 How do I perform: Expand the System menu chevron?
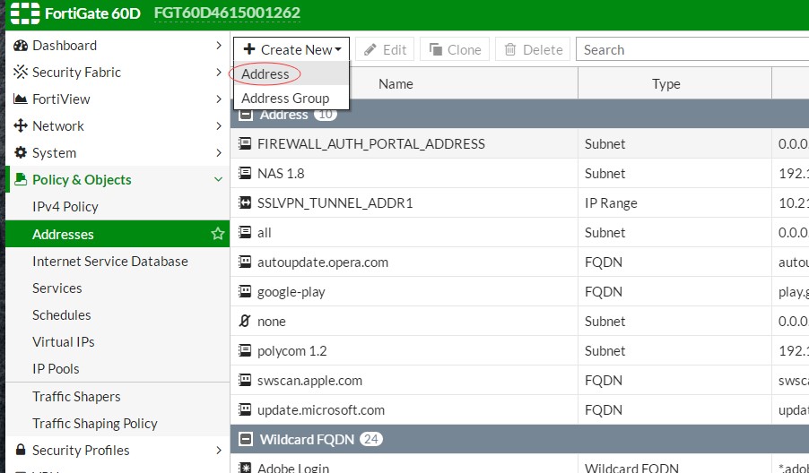tap(219, 152)
